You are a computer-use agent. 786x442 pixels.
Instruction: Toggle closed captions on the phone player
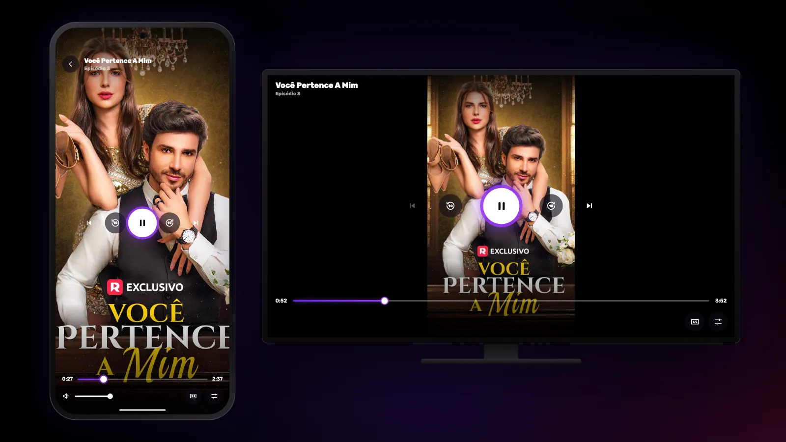click(x=193, y=396)
